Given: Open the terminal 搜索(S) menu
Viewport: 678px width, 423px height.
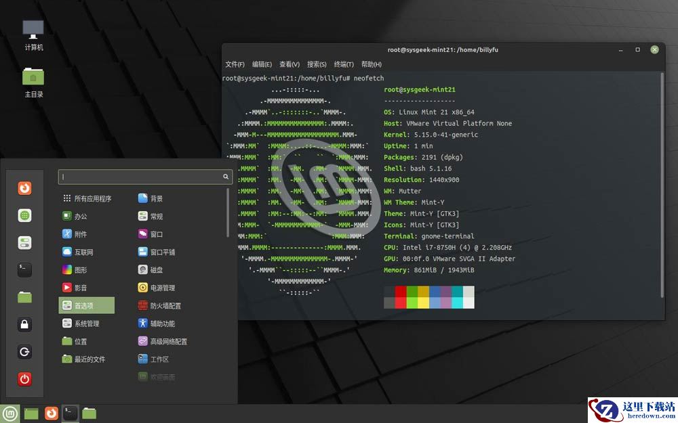Looking at the screenshot, I should [x=317, y=64].
